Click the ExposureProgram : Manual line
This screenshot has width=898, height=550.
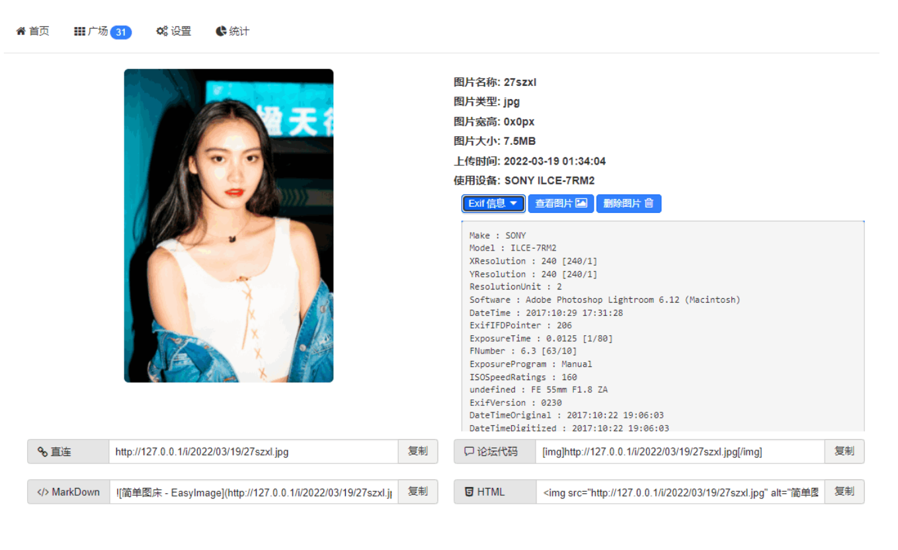tap(531, 364)
